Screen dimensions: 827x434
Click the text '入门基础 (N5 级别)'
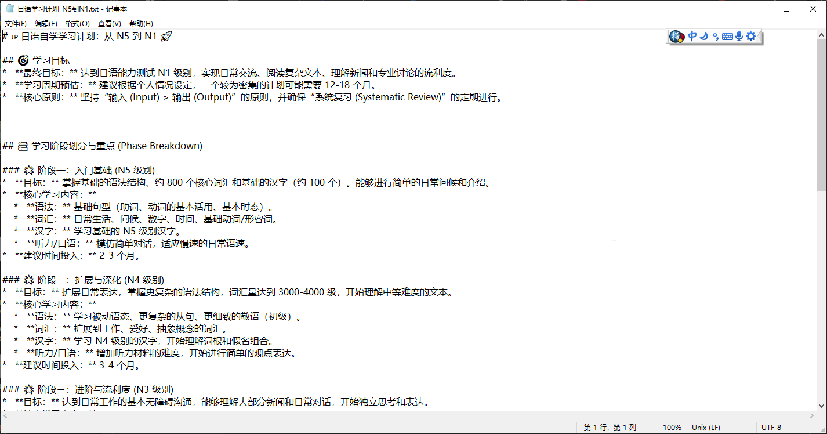[x=115, y=170]
